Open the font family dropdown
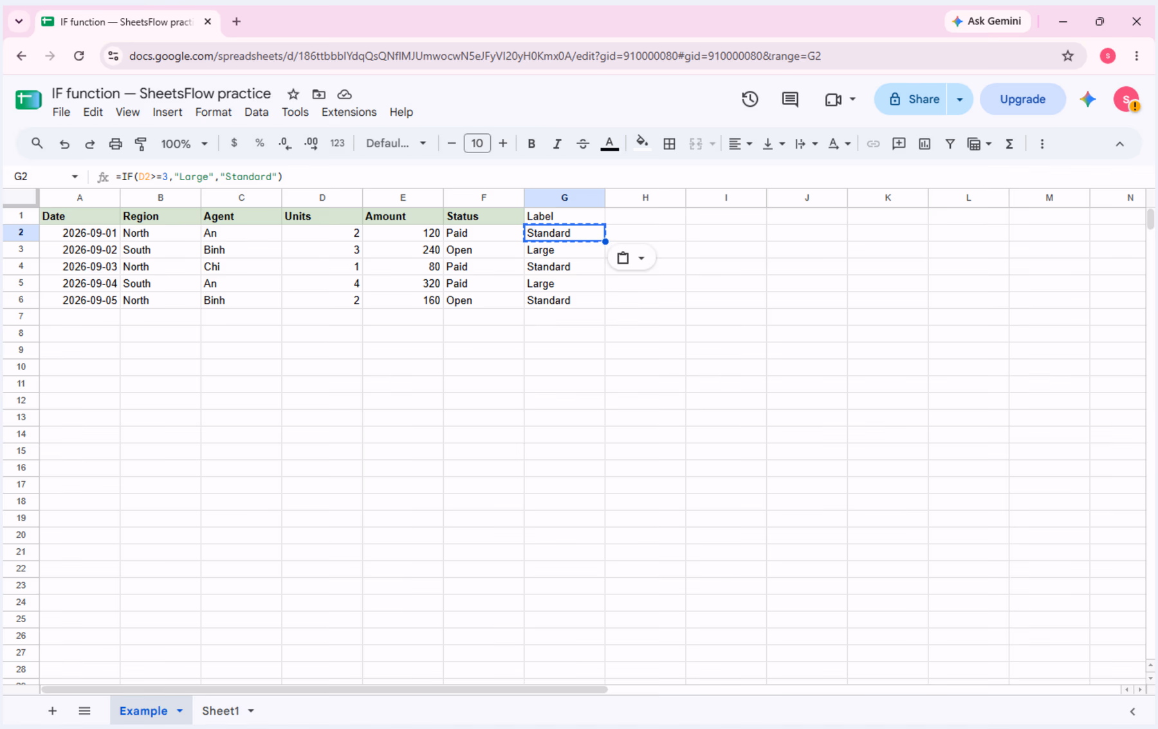This screenshot has height=729, width=1158. pyautogui.click(x=396, y=143)
